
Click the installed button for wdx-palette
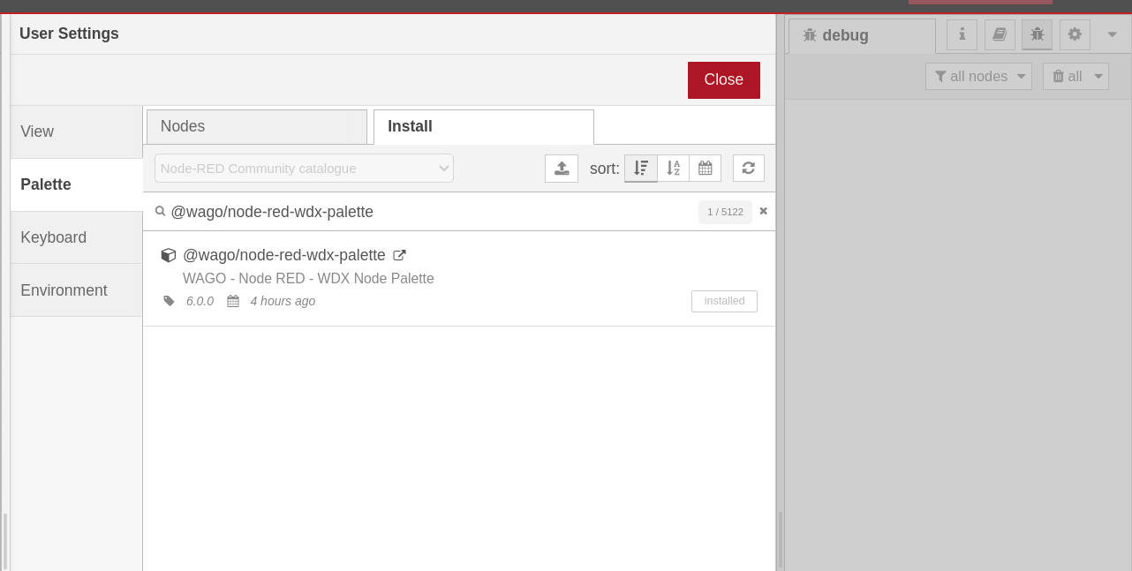(724, 301)
